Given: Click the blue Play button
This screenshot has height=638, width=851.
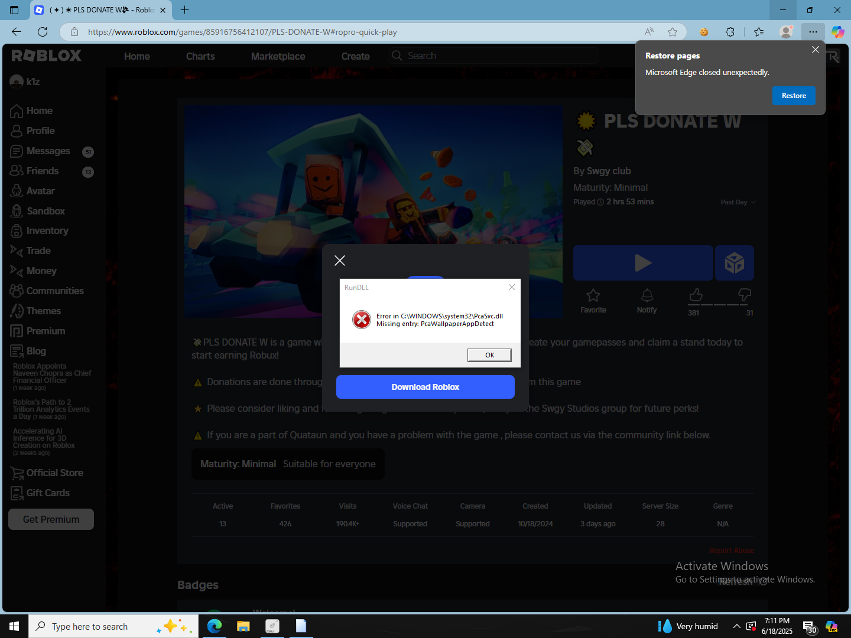Looking at the screenshot, I should 643,263.
